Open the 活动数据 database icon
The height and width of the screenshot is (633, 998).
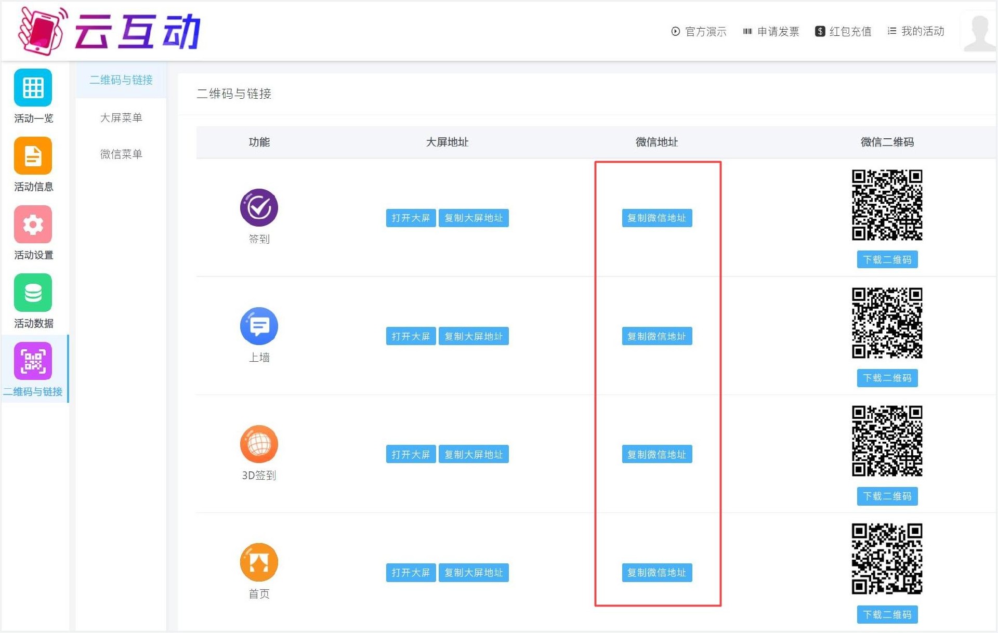click(33, 292)
